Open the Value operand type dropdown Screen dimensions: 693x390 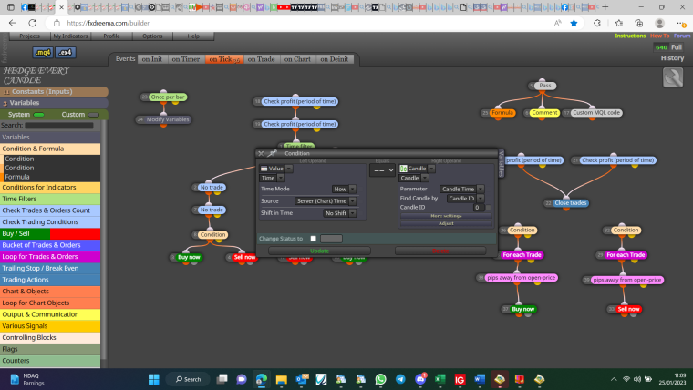point(289,169)
